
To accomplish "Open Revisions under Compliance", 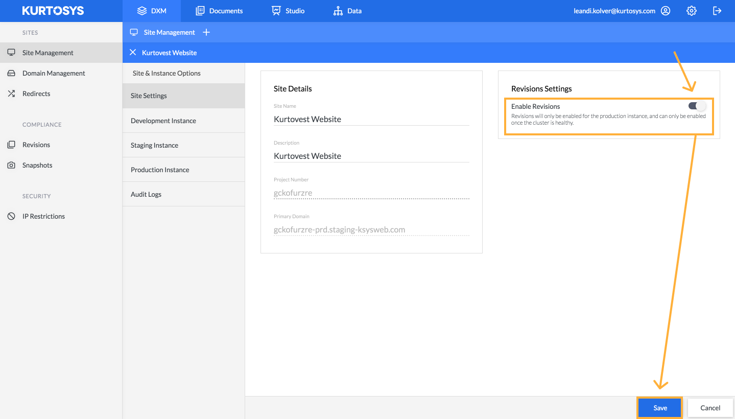I will point(61,145).
